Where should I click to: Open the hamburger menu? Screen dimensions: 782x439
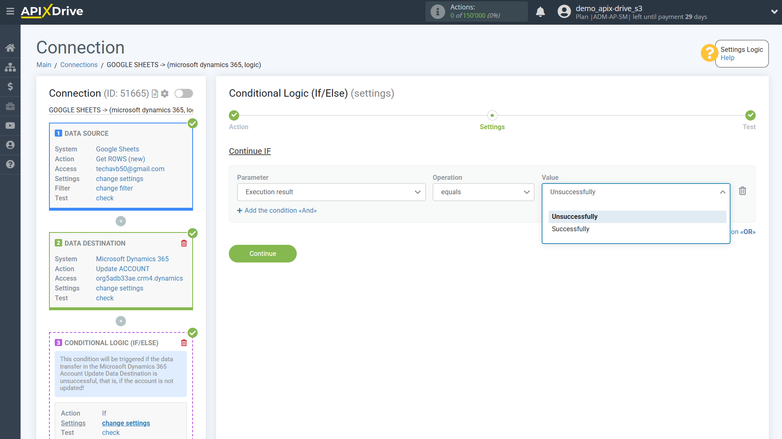click(x=10, y=11)
